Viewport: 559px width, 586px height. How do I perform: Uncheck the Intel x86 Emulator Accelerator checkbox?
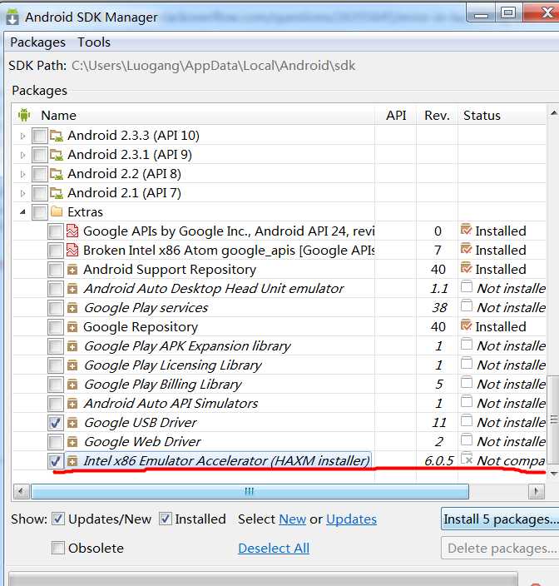[x=55, y=461]
